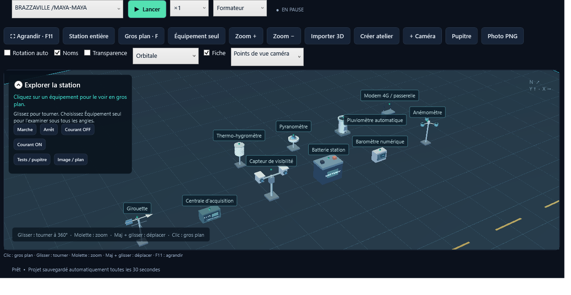Open the Pupitre button

461,36
